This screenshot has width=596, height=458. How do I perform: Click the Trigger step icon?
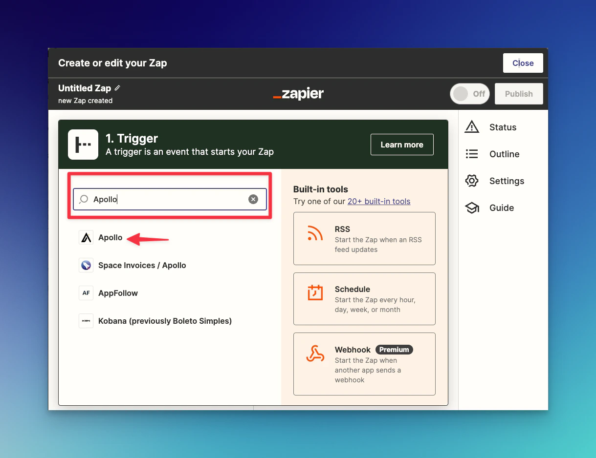[x=83, y=145]
